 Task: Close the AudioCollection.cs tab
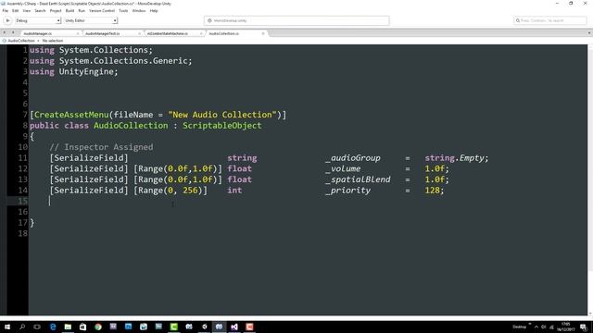coord(263,33)
